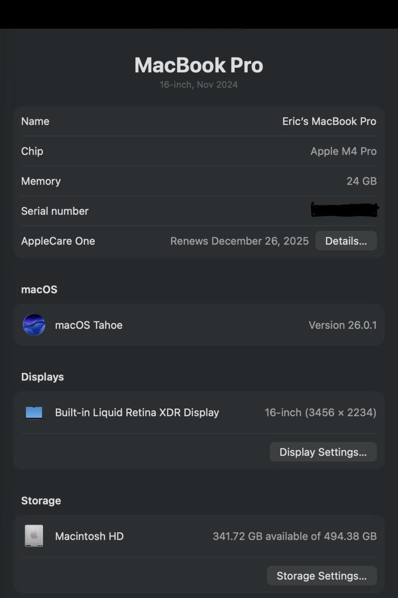
Task: Click the MacBook Pro title heading
Action: click(199, 65)
